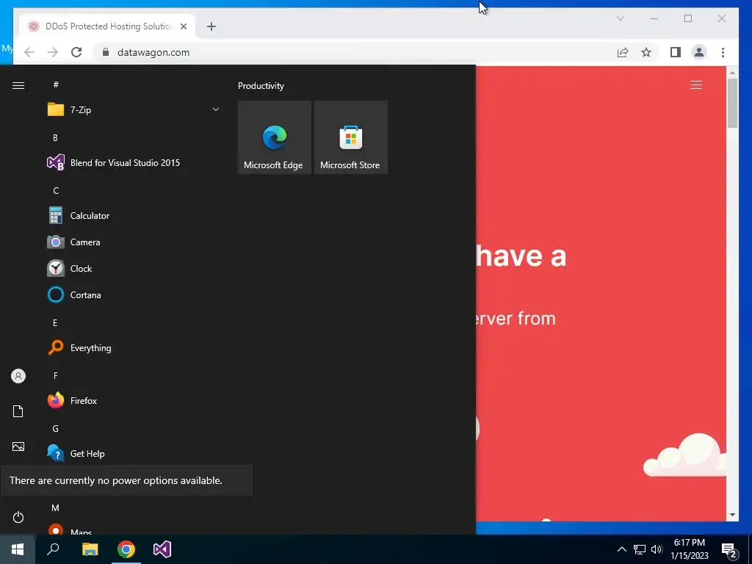Viewport: 752px width, 564px height.
Task: Click the taskbar search magnifier icon
Action: [53, 549]
